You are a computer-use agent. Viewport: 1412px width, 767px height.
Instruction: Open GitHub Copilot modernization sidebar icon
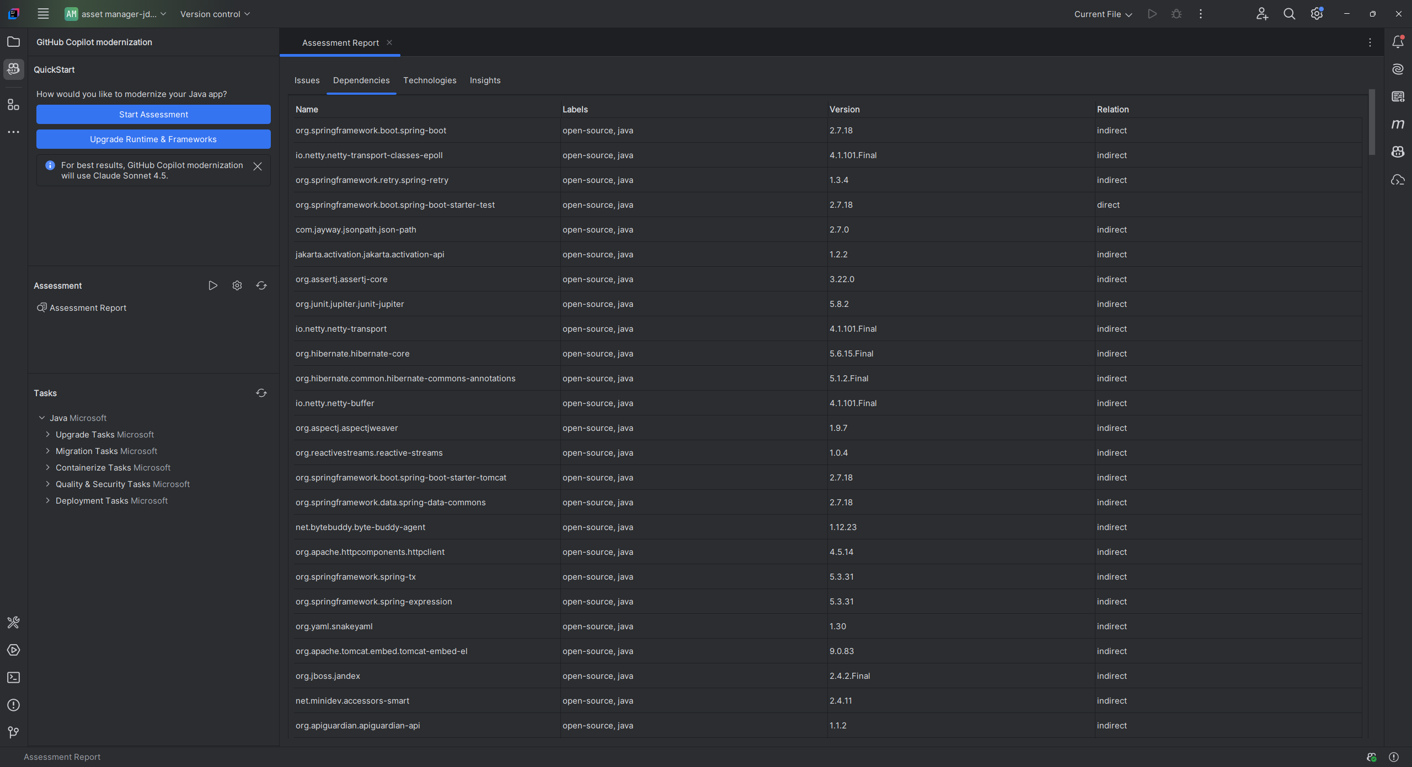[x=13, y=69]
